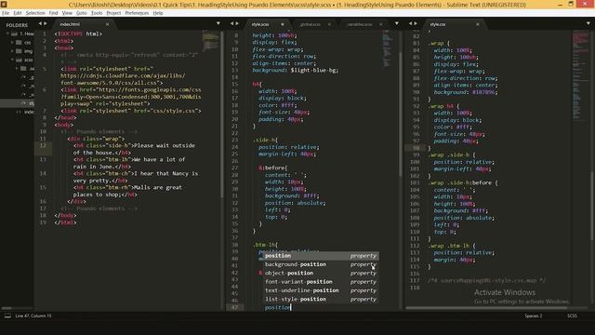Image resolution: width=595 pixels, height=335 pixels.
Task: Click next-tab arrow beside style.css tab
Action: [416, 23]
